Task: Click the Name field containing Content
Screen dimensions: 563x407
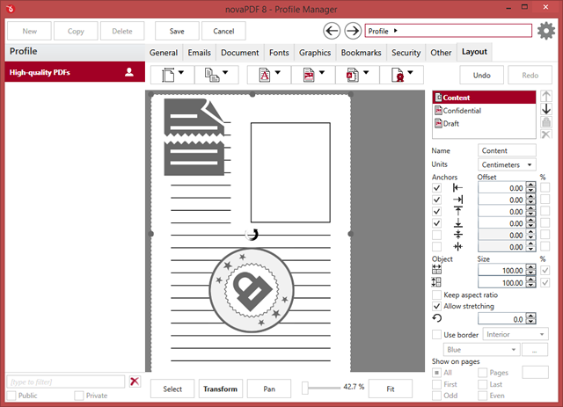Action: 507,150
